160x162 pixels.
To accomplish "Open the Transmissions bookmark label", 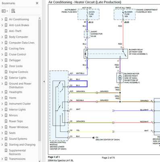I will pos(17,159).
